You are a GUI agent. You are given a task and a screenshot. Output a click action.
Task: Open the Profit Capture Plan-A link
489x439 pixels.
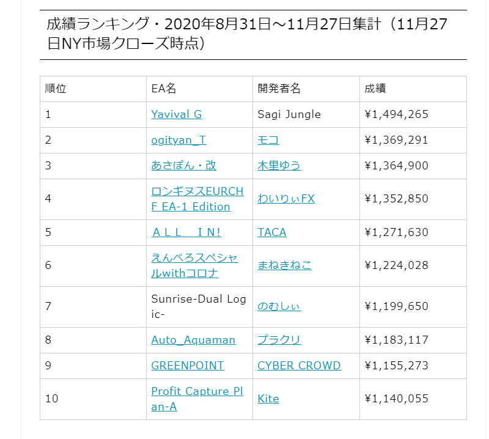tap(197, 399)
